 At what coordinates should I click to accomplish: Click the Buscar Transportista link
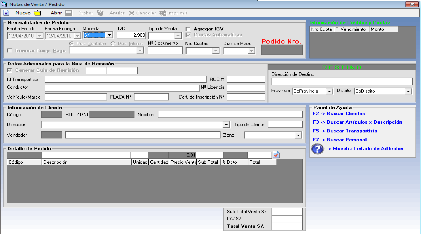coord(352,131)
